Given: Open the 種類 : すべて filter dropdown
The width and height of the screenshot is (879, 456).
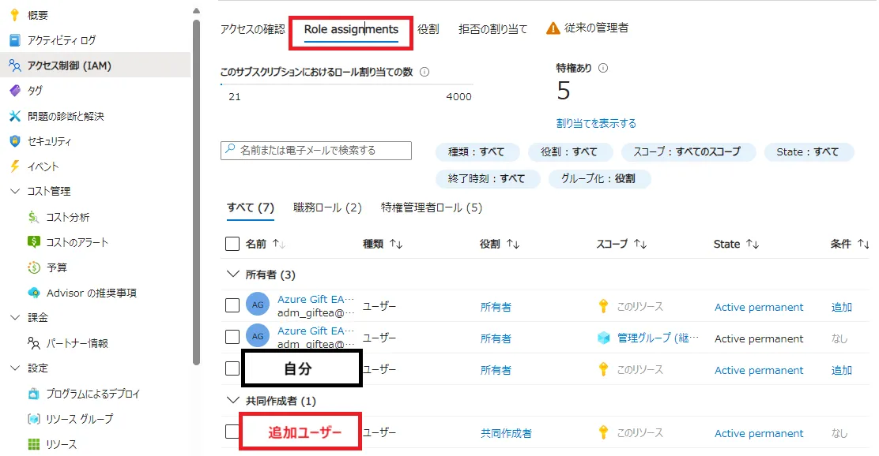Looking at the screenshot, I should [476, 151].
